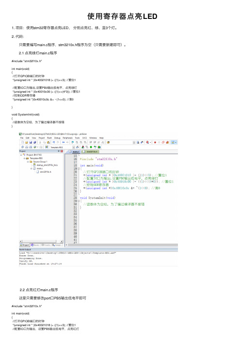Select the Project tab below the tree
Viewport: 245px width, 346px height.
[x=24, y=245]
